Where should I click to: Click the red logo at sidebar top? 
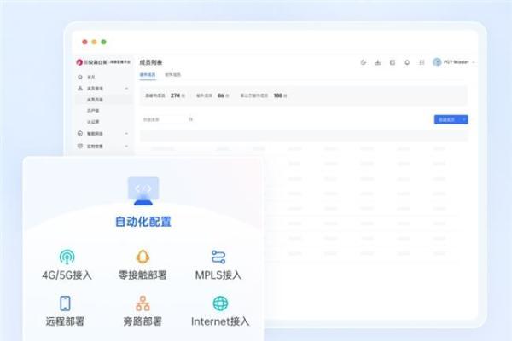pos(79,62)
